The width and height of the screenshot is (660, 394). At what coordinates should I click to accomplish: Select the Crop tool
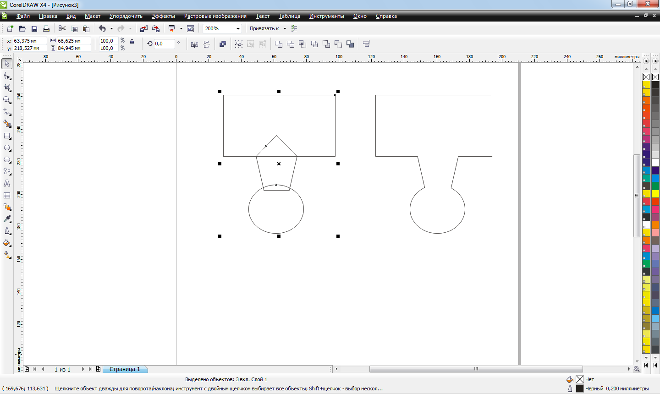(x=7, y=88)
